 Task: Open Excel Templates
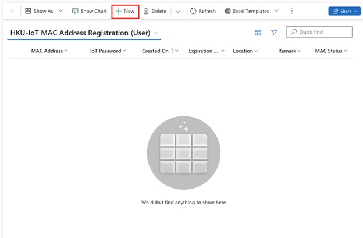pyautogui.click(x=247, y=11)
